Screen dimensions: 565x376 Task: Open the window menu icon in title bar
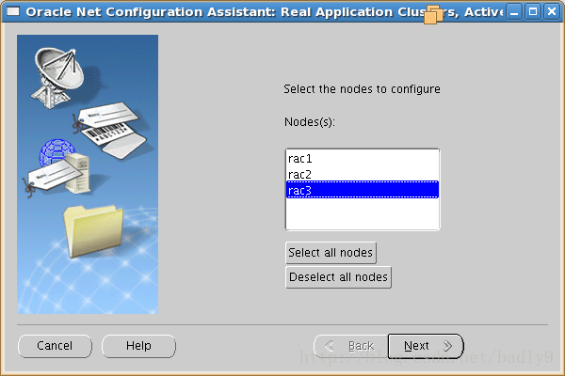(x=13, y=11)
